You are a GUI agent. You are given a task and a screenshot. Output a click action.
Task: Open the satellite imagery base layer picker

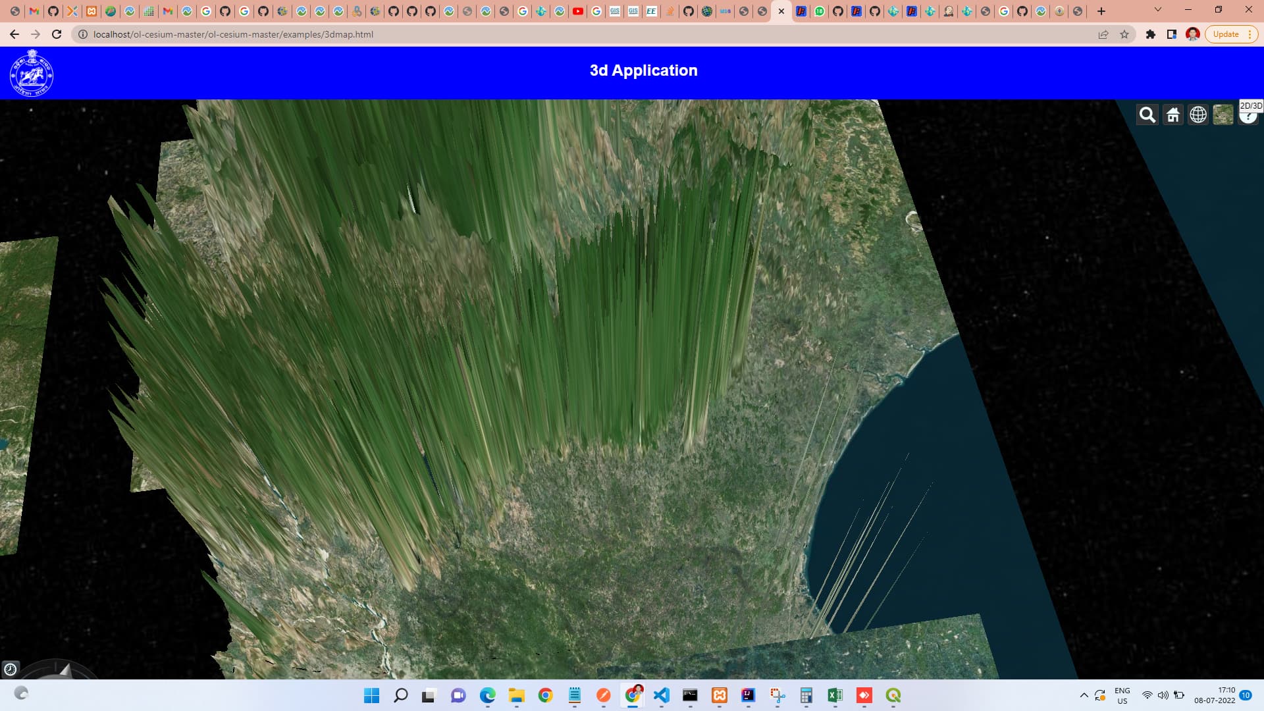click(1223, 115)
